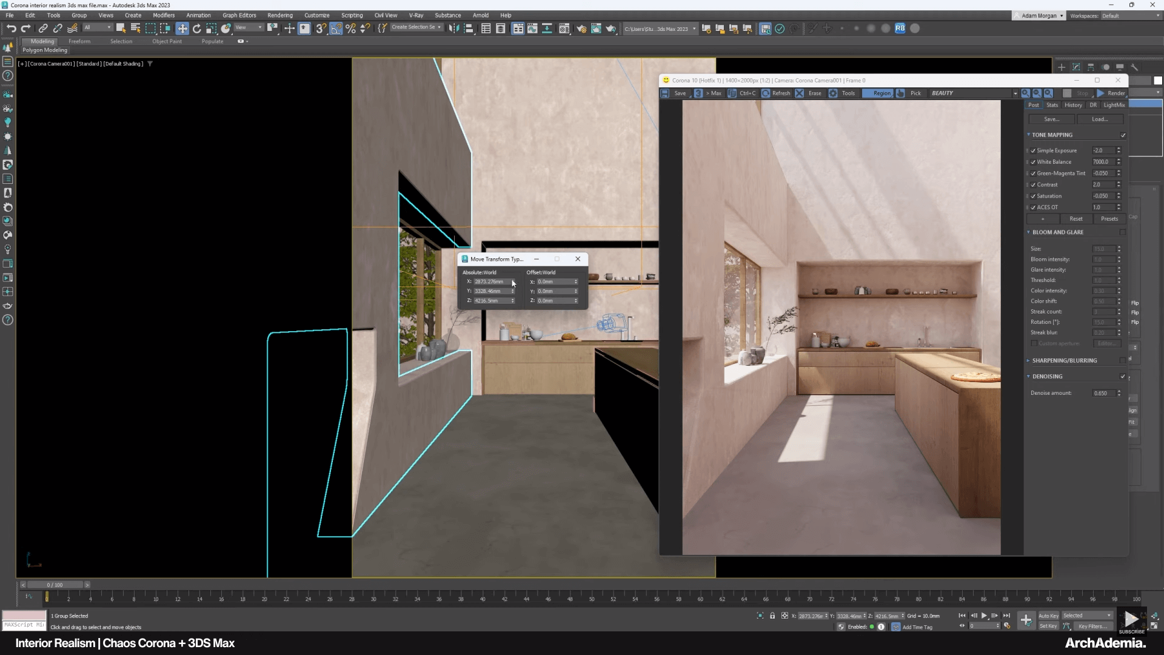Click the Undo icon in main toolbar
The image size is (1164, 655).
click(x=11, y=29)
